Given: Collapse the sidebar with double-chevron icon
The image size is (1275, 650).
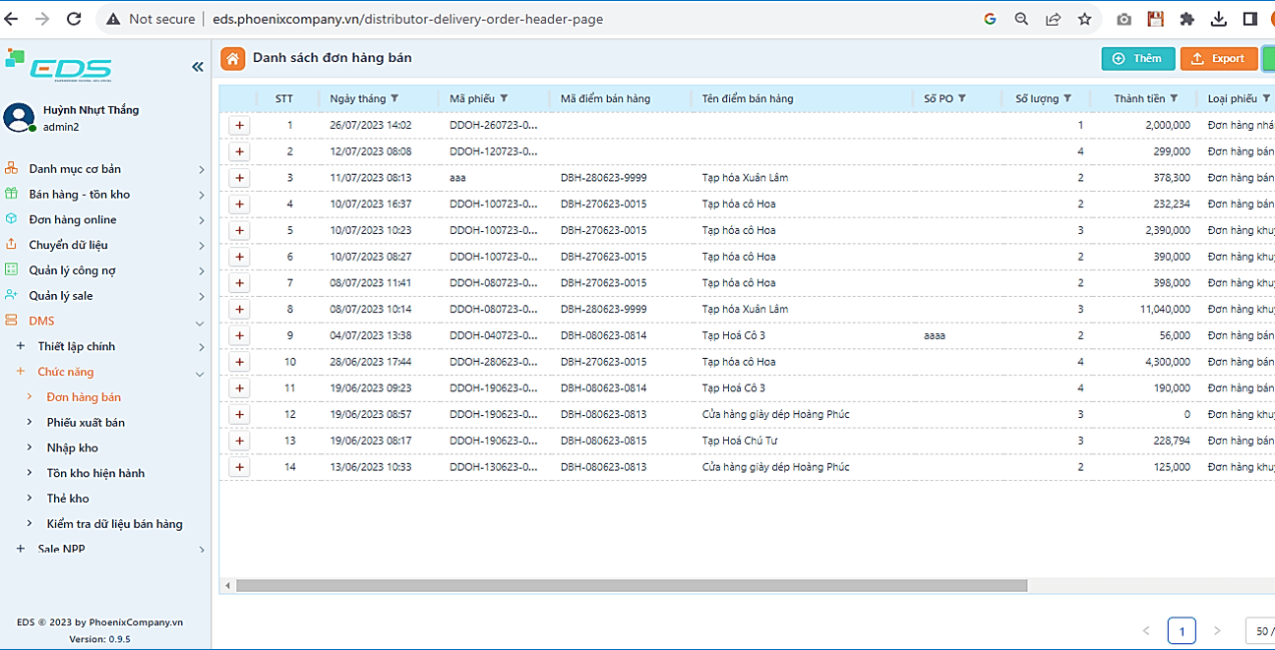Looking at the screenshot, I should [x=197, y=67].
